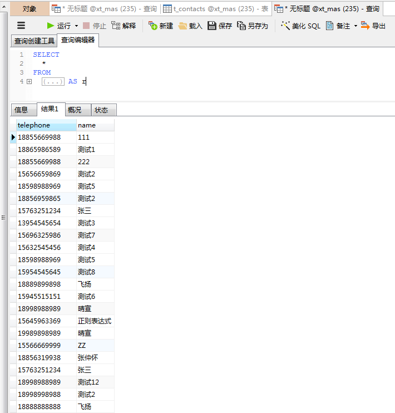This screenshot has width=395, height=413.
Task: Click the left panel splitter handle
Action: [x=3, y=218]
